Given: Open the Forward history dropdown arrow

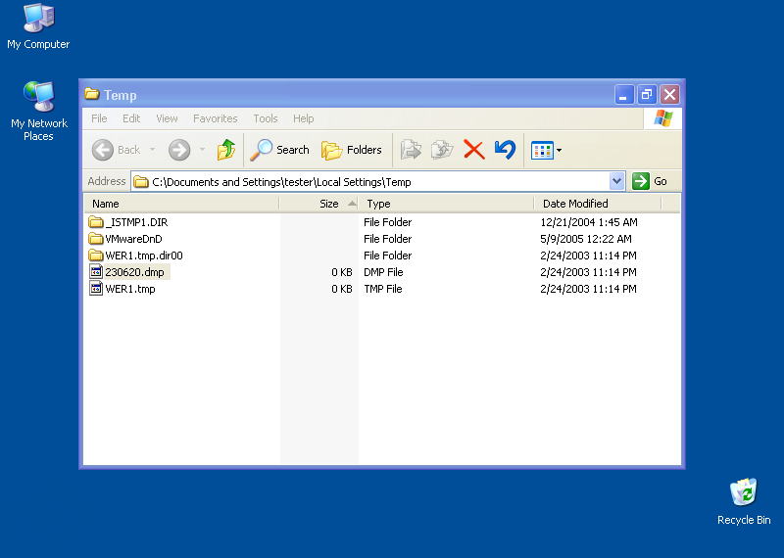Looking at the screenshot, I should click(202, 150).
